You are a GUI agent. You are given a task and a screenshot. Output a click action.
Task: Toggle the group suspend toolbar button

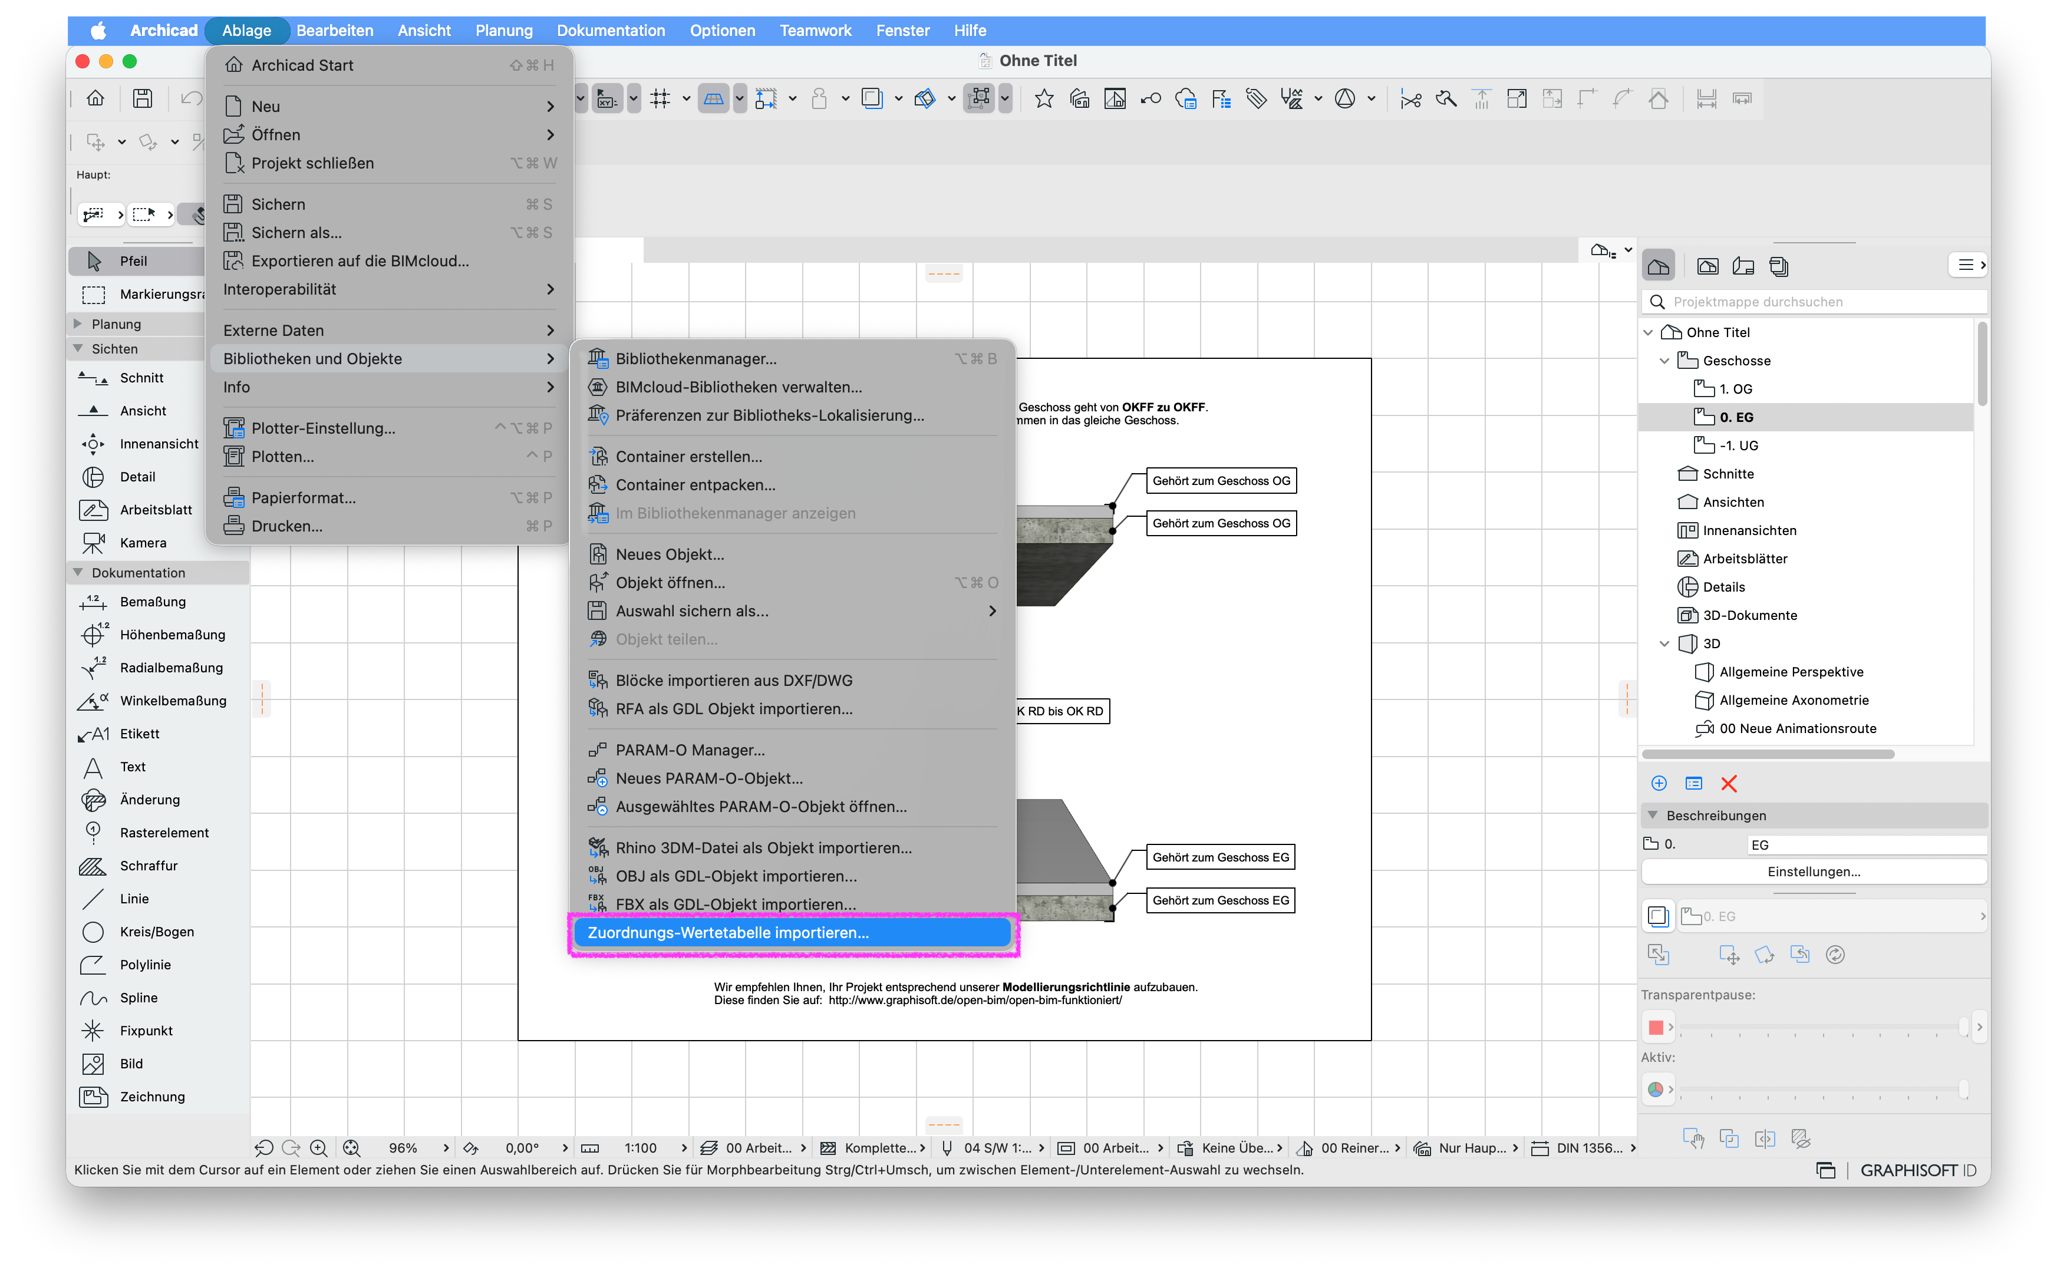point(978,98)
